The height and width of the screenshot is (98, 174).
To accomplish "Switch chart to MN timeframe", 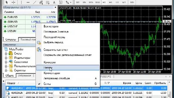I will point(132,2).
